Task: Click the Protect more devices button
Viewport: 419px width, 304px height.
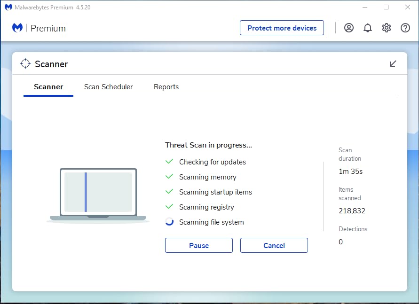Action: [x=282, y=28]
